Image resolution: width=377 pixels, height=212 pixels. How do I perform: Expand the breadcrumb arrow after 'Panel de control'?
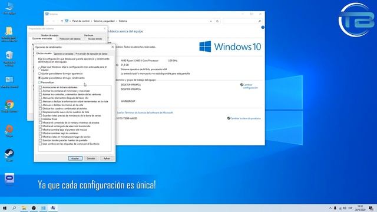[91, 21]
